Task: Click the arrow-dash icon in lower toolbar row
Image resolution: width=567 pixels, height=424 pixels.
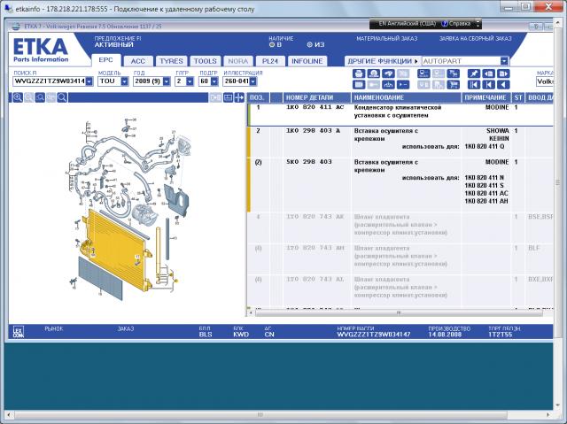Action: pos(403,85)
